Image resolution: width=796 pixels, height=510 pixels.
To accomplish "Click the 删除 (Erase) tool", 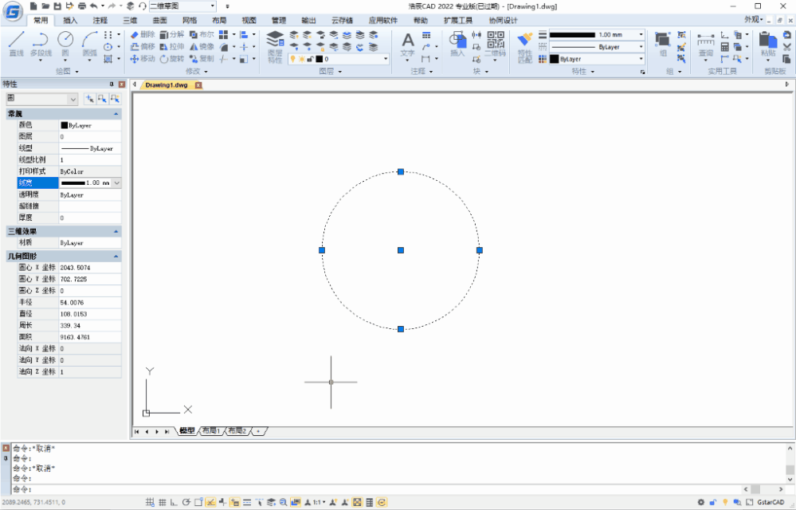I will (x=143, y=34).
